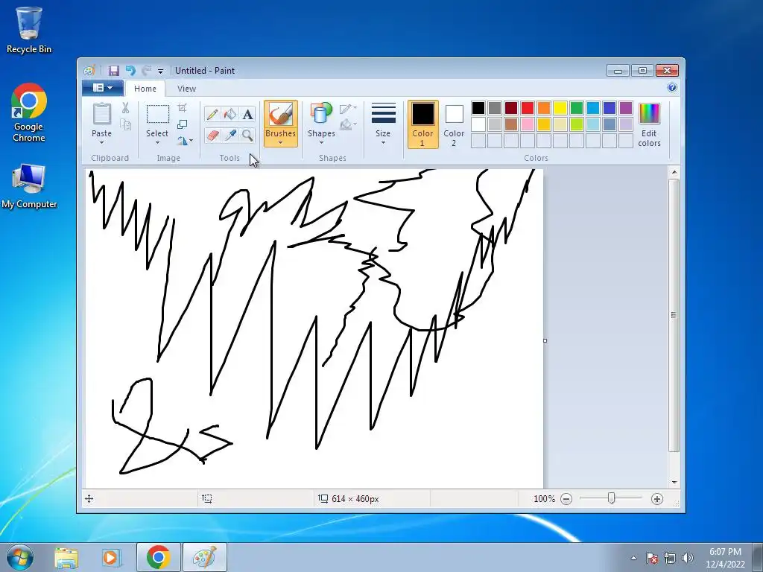The width and height of the screenshot is (763, 572).
Task: Click the Redo arrow in title bar
Action: [x=146, y=71]
